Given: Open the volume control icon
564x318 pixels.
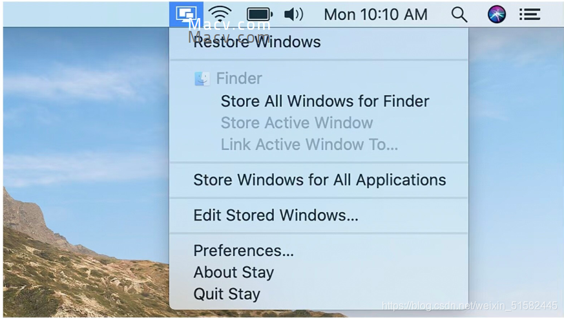Looking at the screenshot, I should [293, 14].
